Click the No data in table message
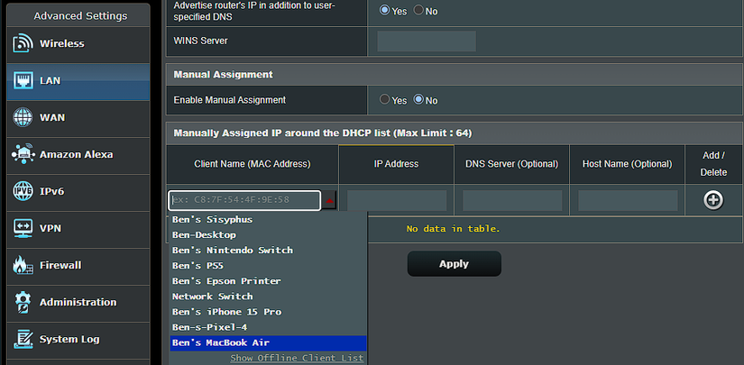The image size is (744, 365). pos(453,229)
